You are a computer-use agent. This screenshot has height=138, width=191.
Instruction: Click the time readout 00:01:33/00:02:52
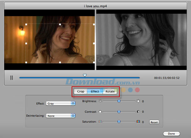pyautogui.click(x=167, y=78)
